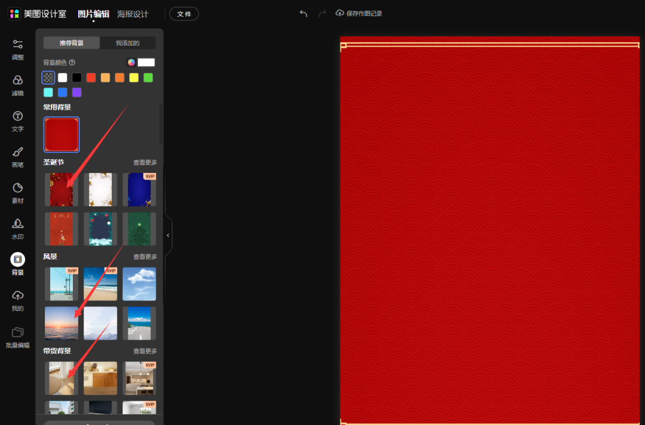Open the 调整 adjust tool
This screenshot has height=425, width=645.
(x=18, y=49)
